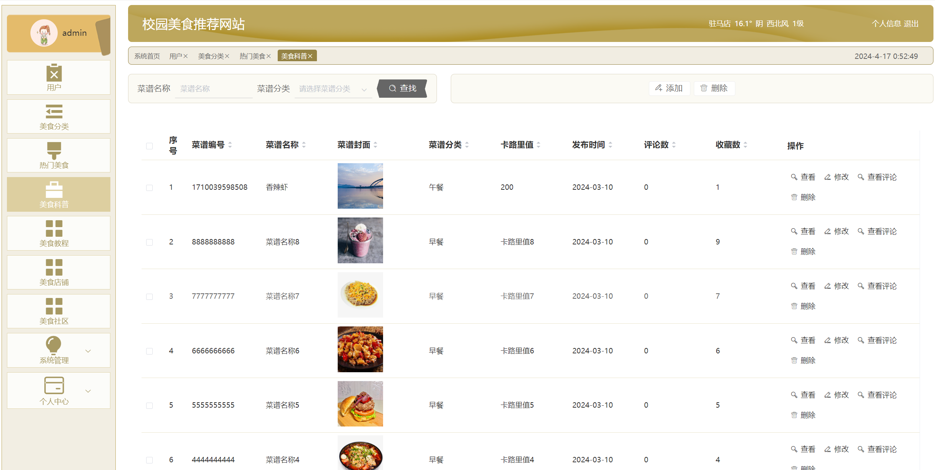This screenshot has height=470, width=935.
Task: View comments for 香辣虾 row
Action: tap(877, 177)
